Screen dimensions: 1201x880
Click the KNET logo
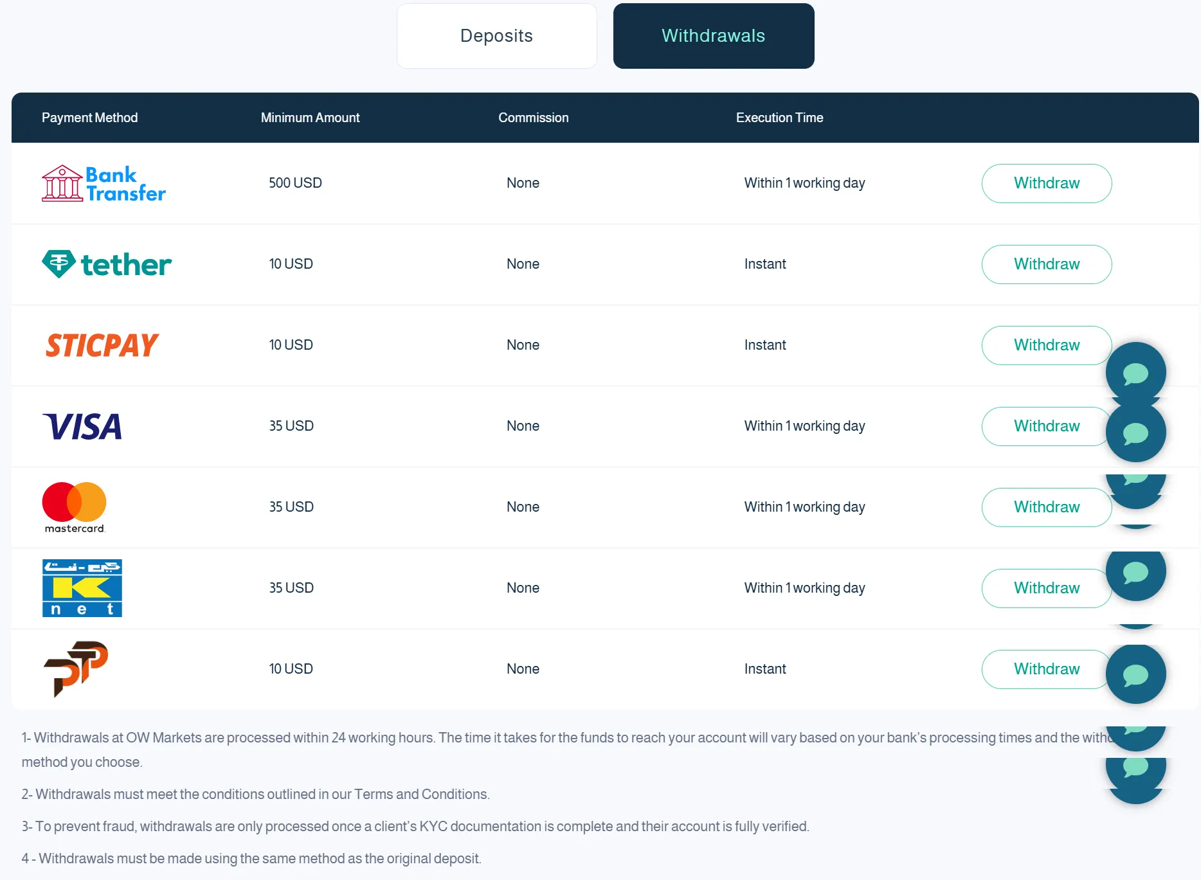[82, 588]
